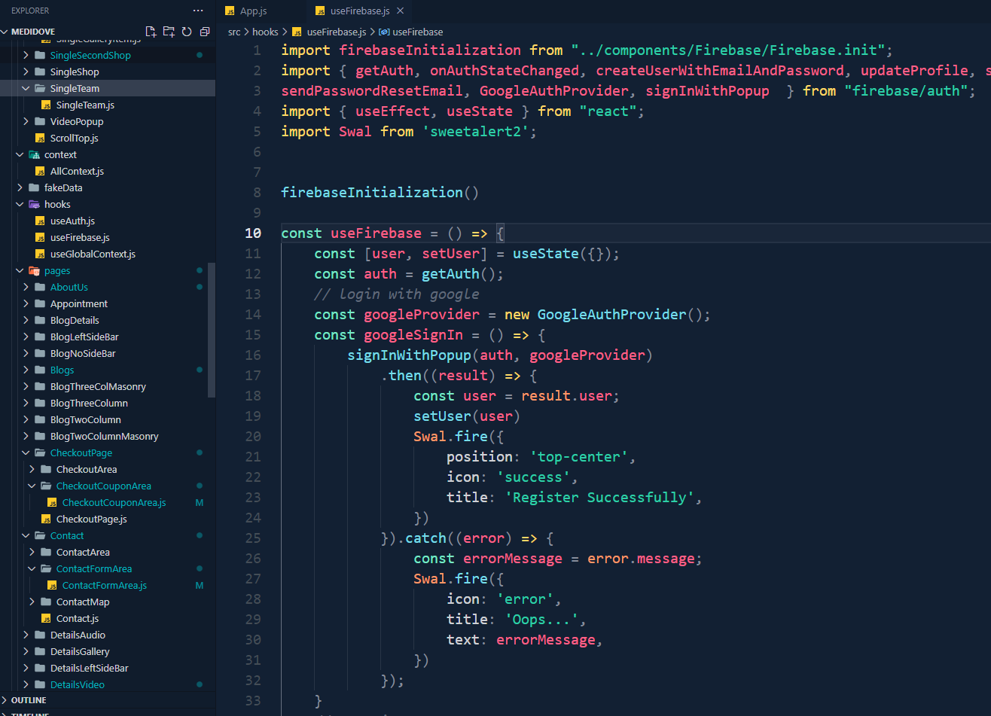Open useAuth.js in the tree

72,221
